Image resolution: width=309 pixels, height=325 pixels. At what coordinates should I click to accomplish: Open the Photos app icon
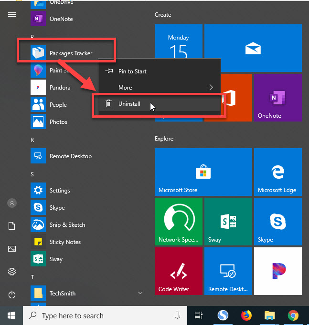38,122
